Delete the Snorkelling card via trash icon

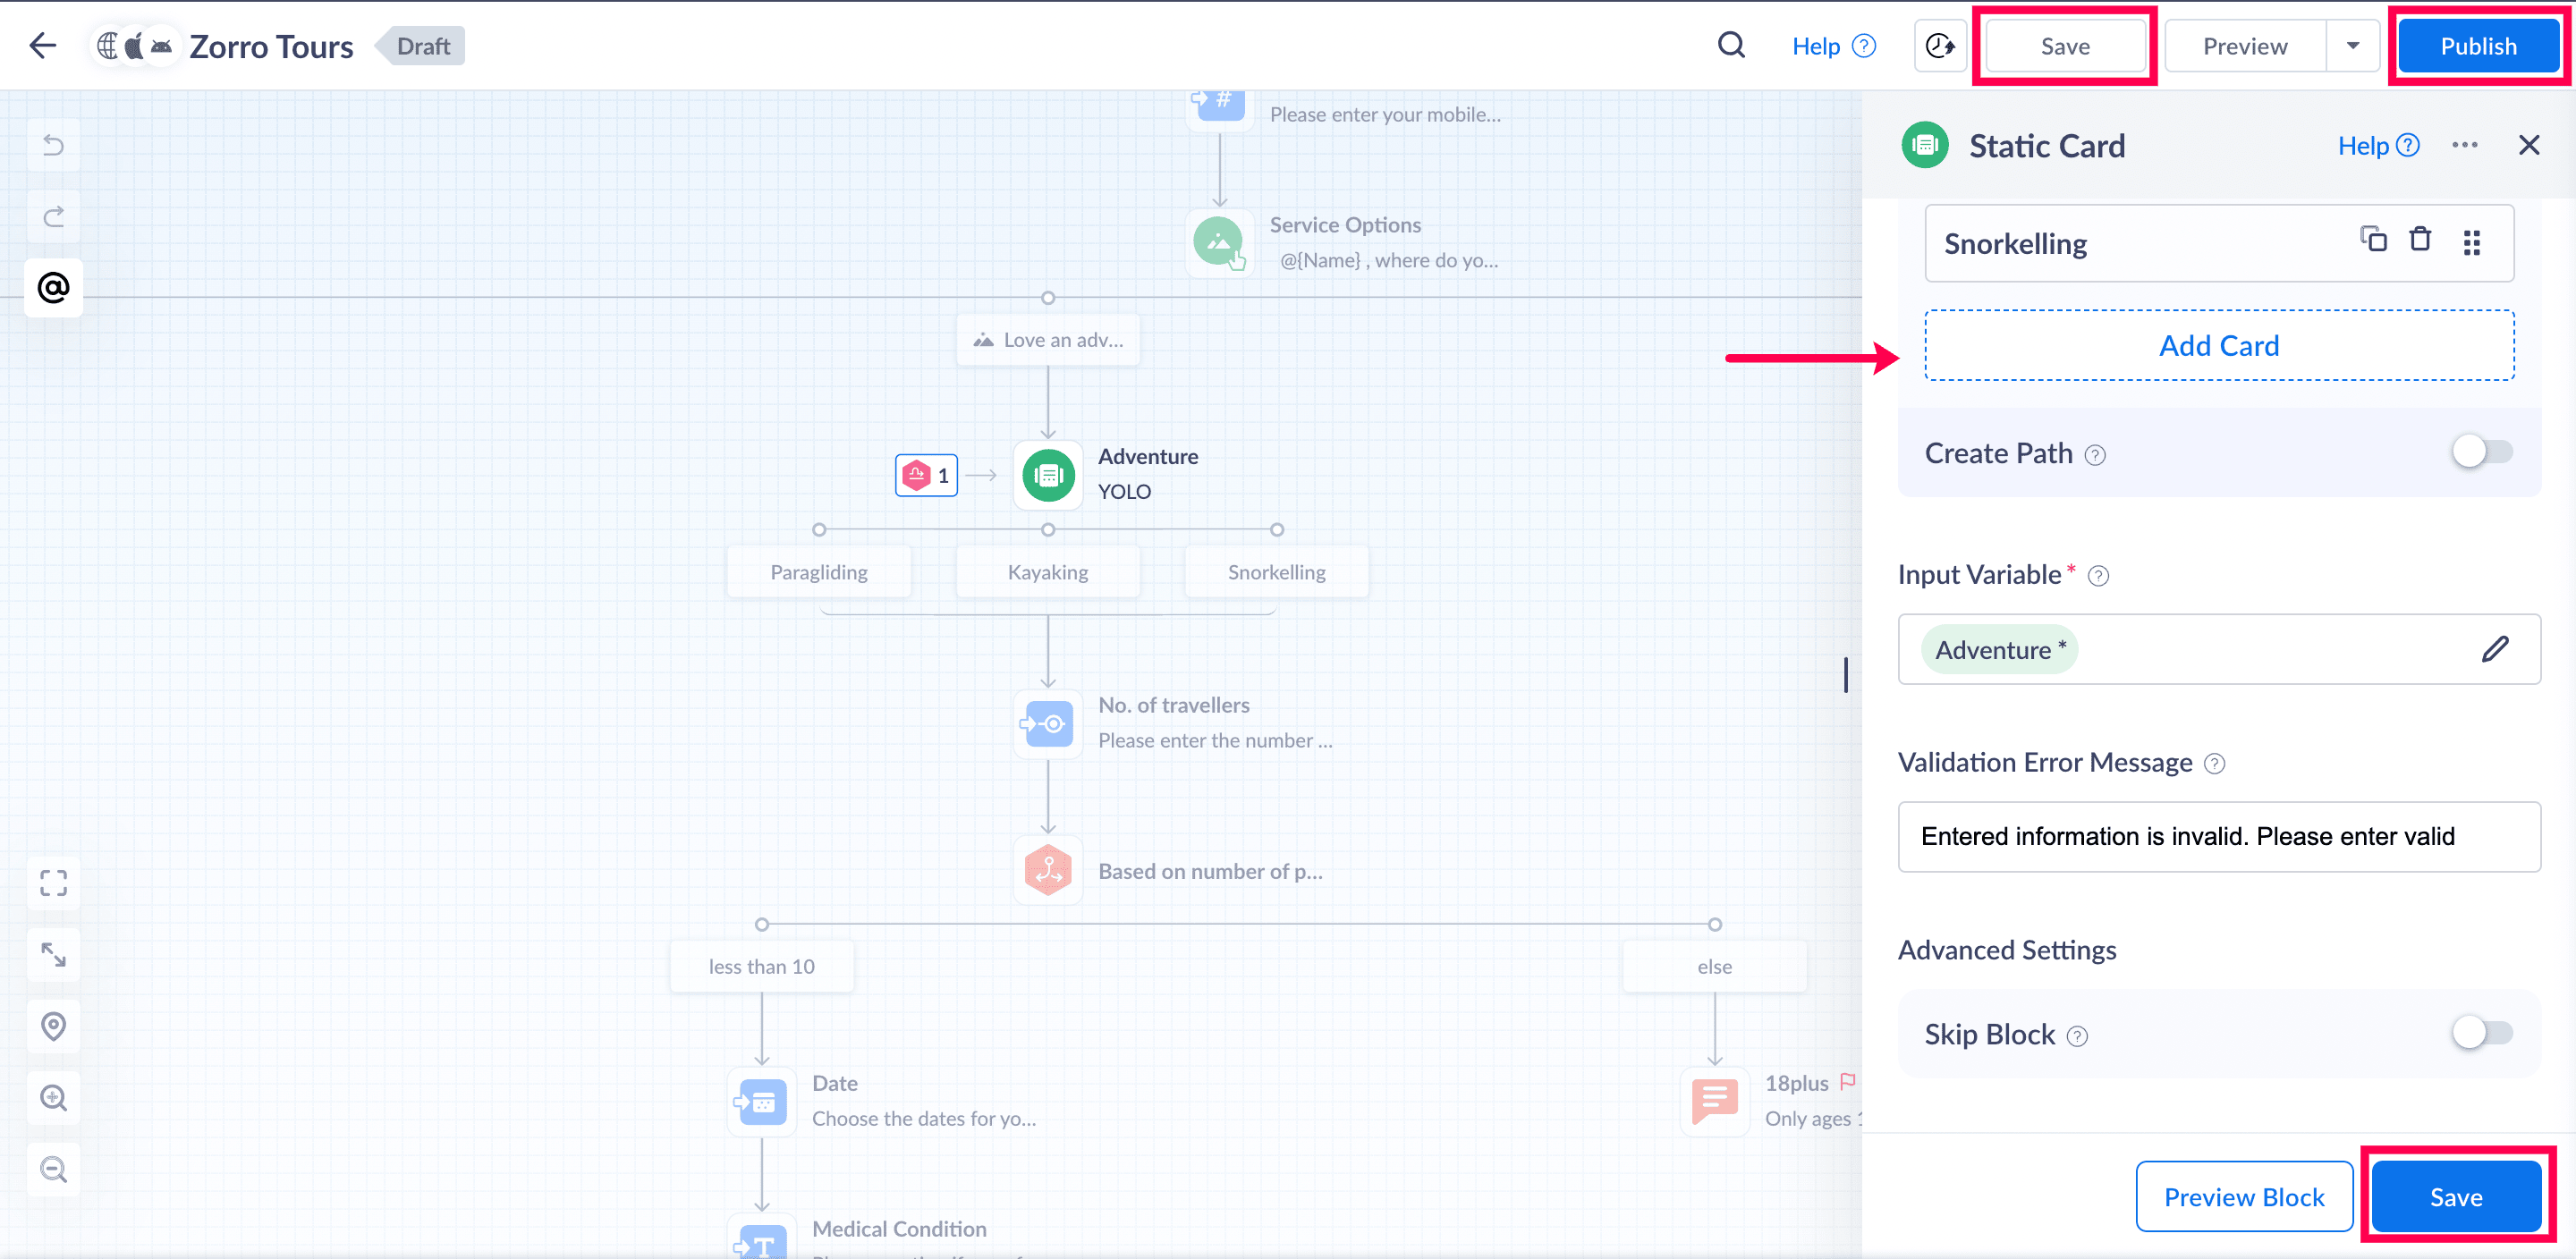click(x=2419, y=240)
